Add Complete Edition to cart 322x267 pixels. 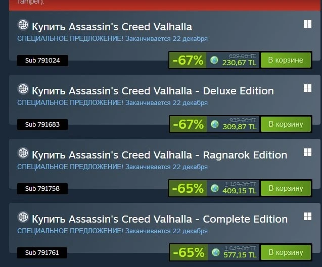[286, 252]
